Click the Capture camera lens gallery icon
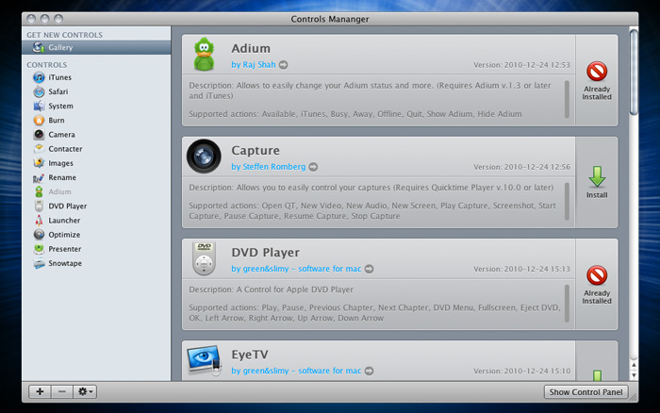This screenshot has height=413, width=660. pyautogui.click(x=204, y=157)
